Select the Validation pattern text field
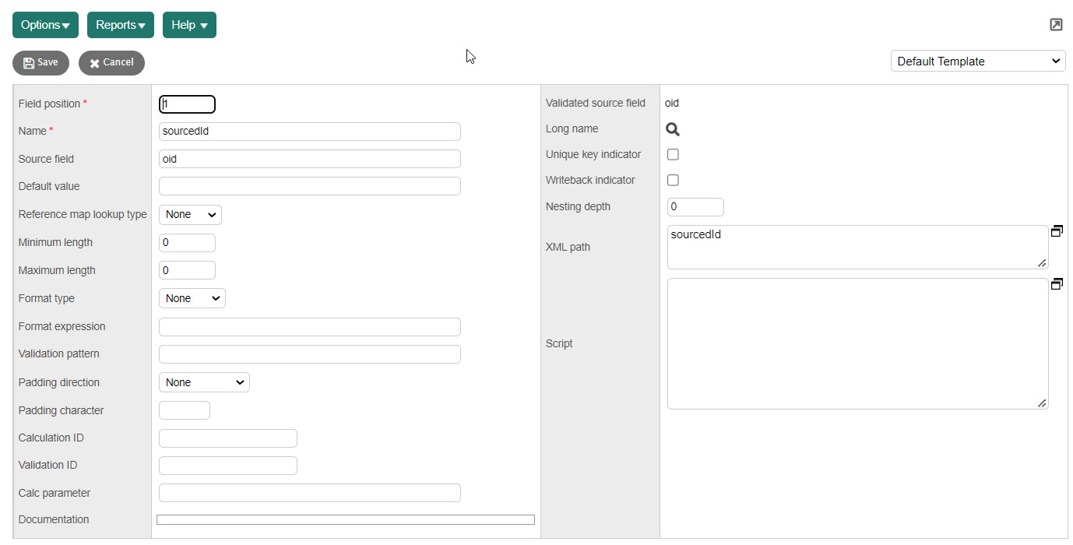The image size is (1073, 545). [x=309, y=354]
